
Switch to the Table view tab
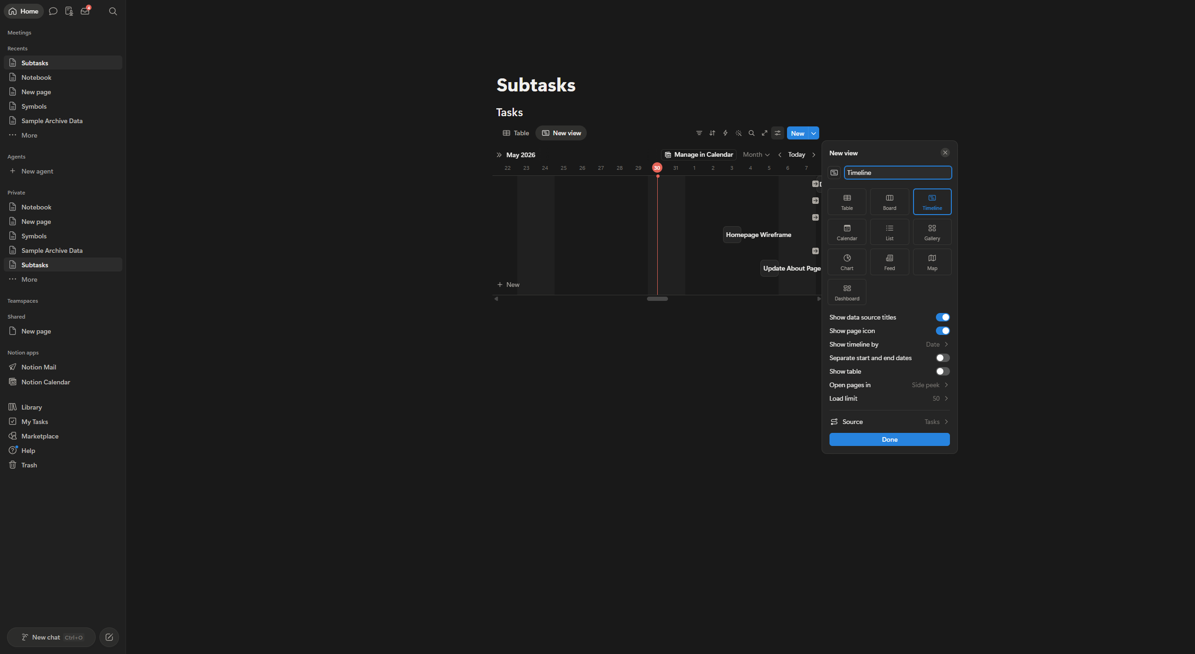pyautogui.click(x=516, y=133)
